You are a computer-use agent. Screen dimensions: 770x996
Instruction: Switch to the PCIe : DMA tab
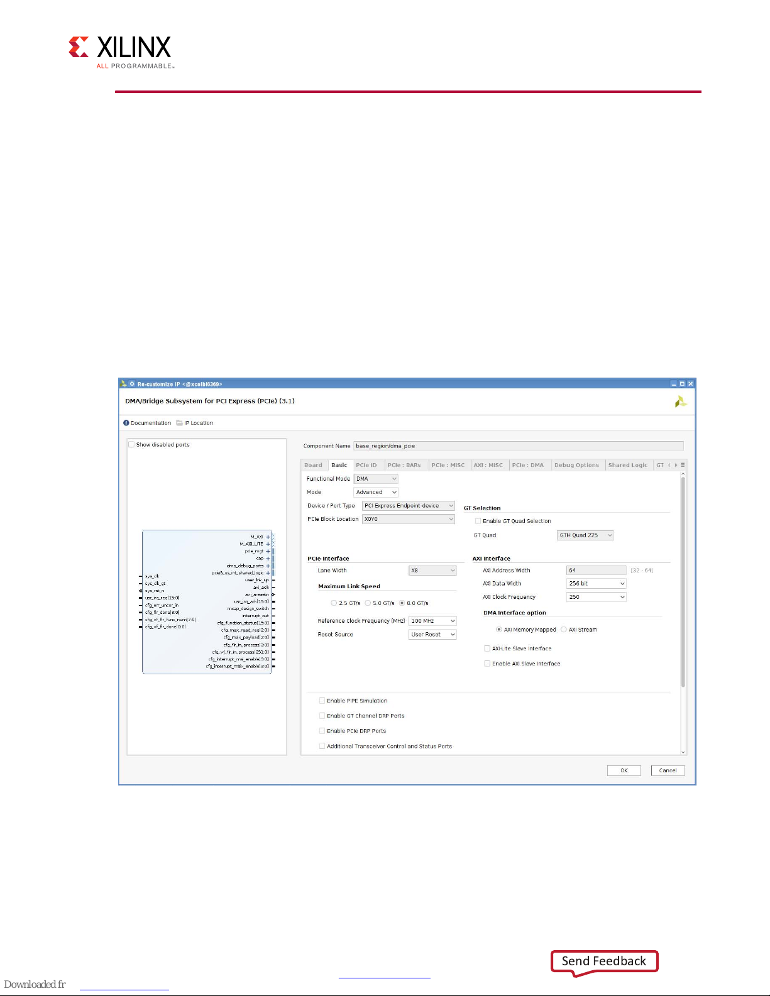(528, 465)
